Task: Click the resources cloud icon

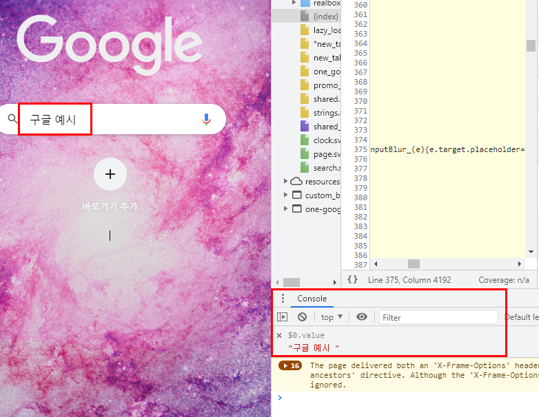Action: point(296,181)
